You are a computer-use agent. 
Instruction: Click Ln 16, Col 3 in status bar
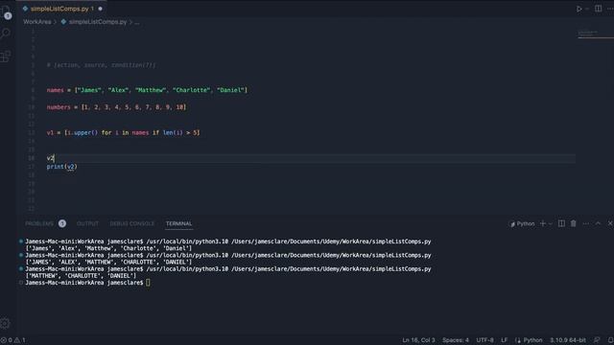[418, 340]
